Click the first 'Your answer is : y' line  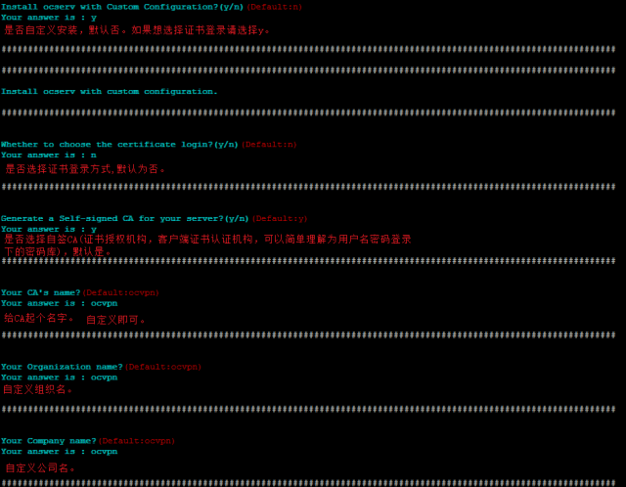49,18
